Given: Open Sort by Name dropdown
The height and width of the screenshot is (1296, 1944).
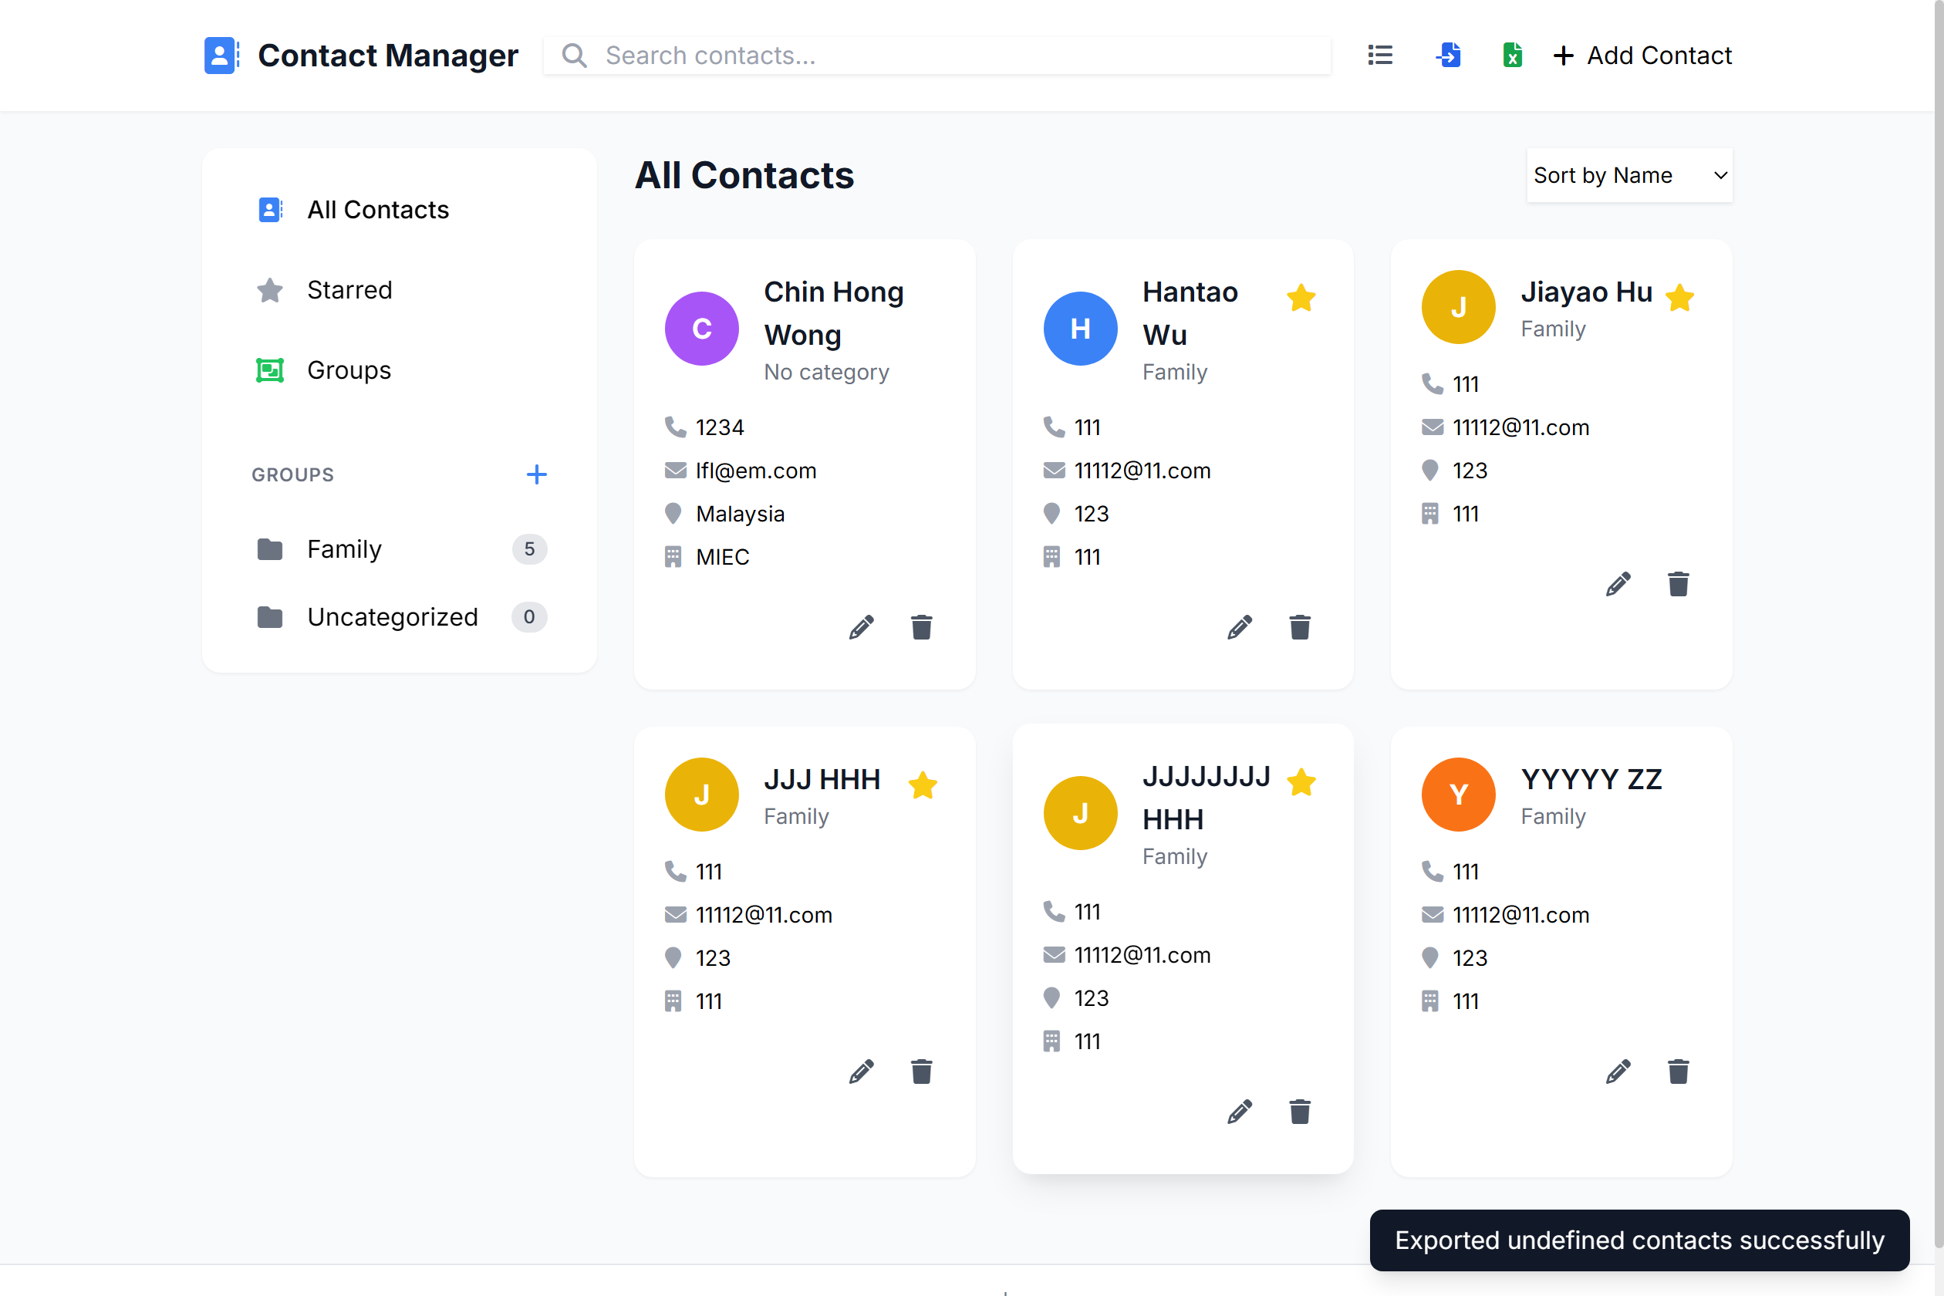Looking at the screenshot, I should pos(1628,175).
